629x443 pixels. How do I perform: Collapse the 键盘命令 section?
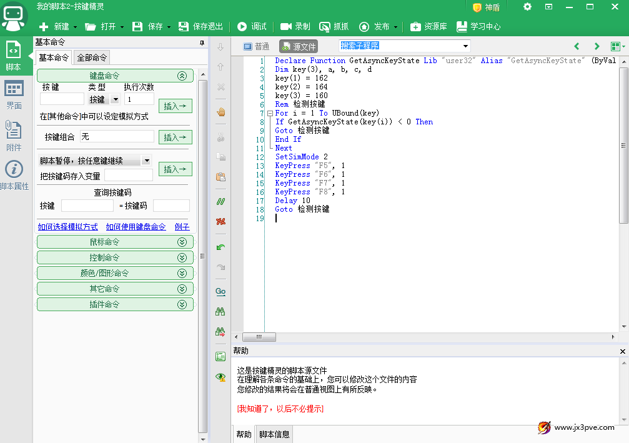click(x=182, y=76)
